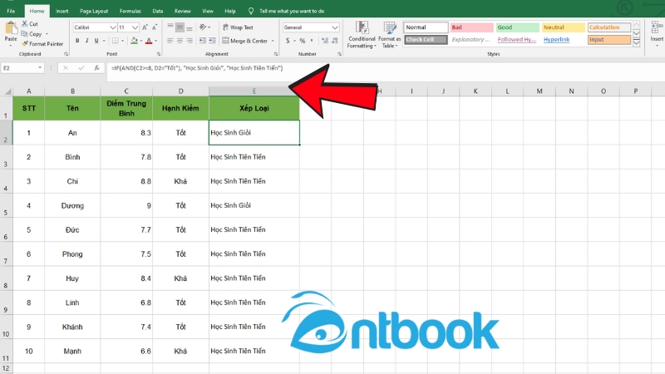The image size is (665, 374).
Task: Open the fill color dropdown arrow
Action: pyautogui.click(x=140, y=41)
